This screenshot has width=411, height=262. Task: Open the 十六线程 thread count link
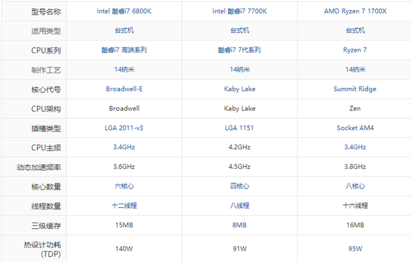[x=355, y=206]
